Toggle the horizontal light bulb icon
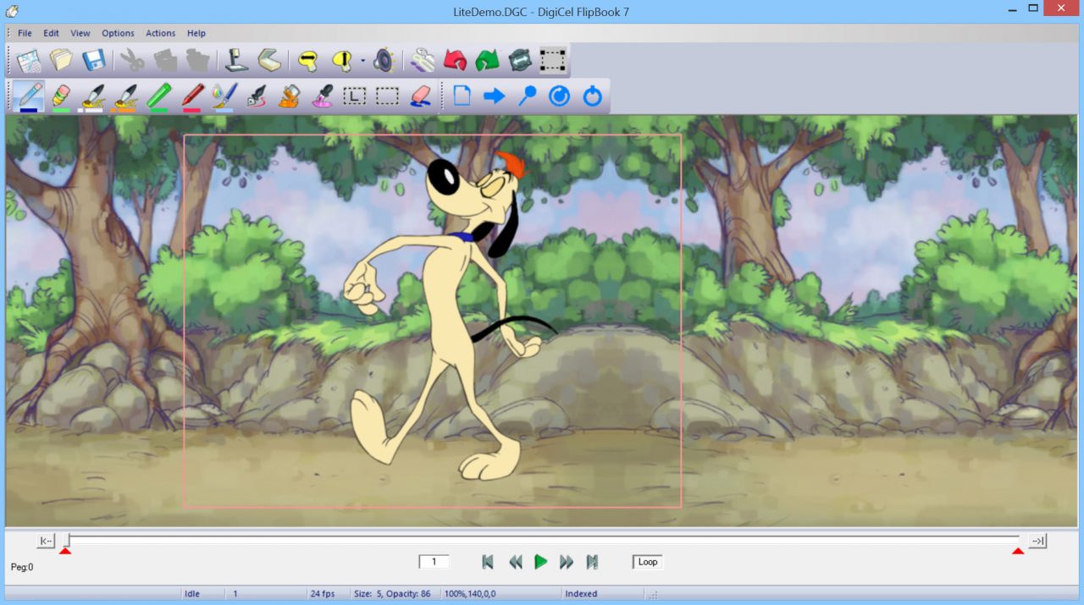Viewport: 1084px width, 605px height. [308, 60]
